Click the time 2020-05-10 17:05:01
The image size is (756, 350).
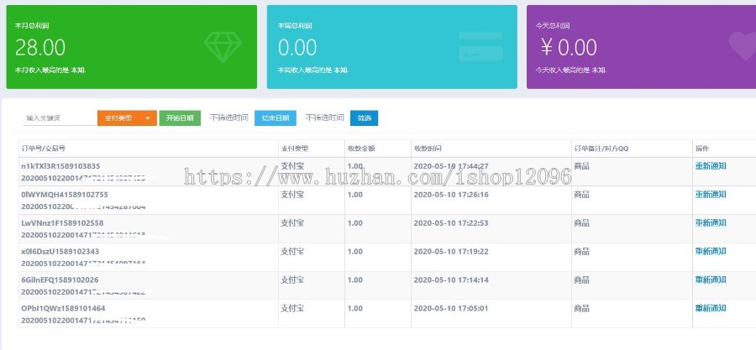click(451, 308)
